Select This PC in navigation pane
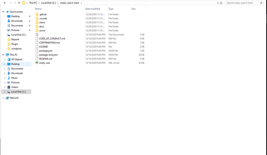 (14, 55)
